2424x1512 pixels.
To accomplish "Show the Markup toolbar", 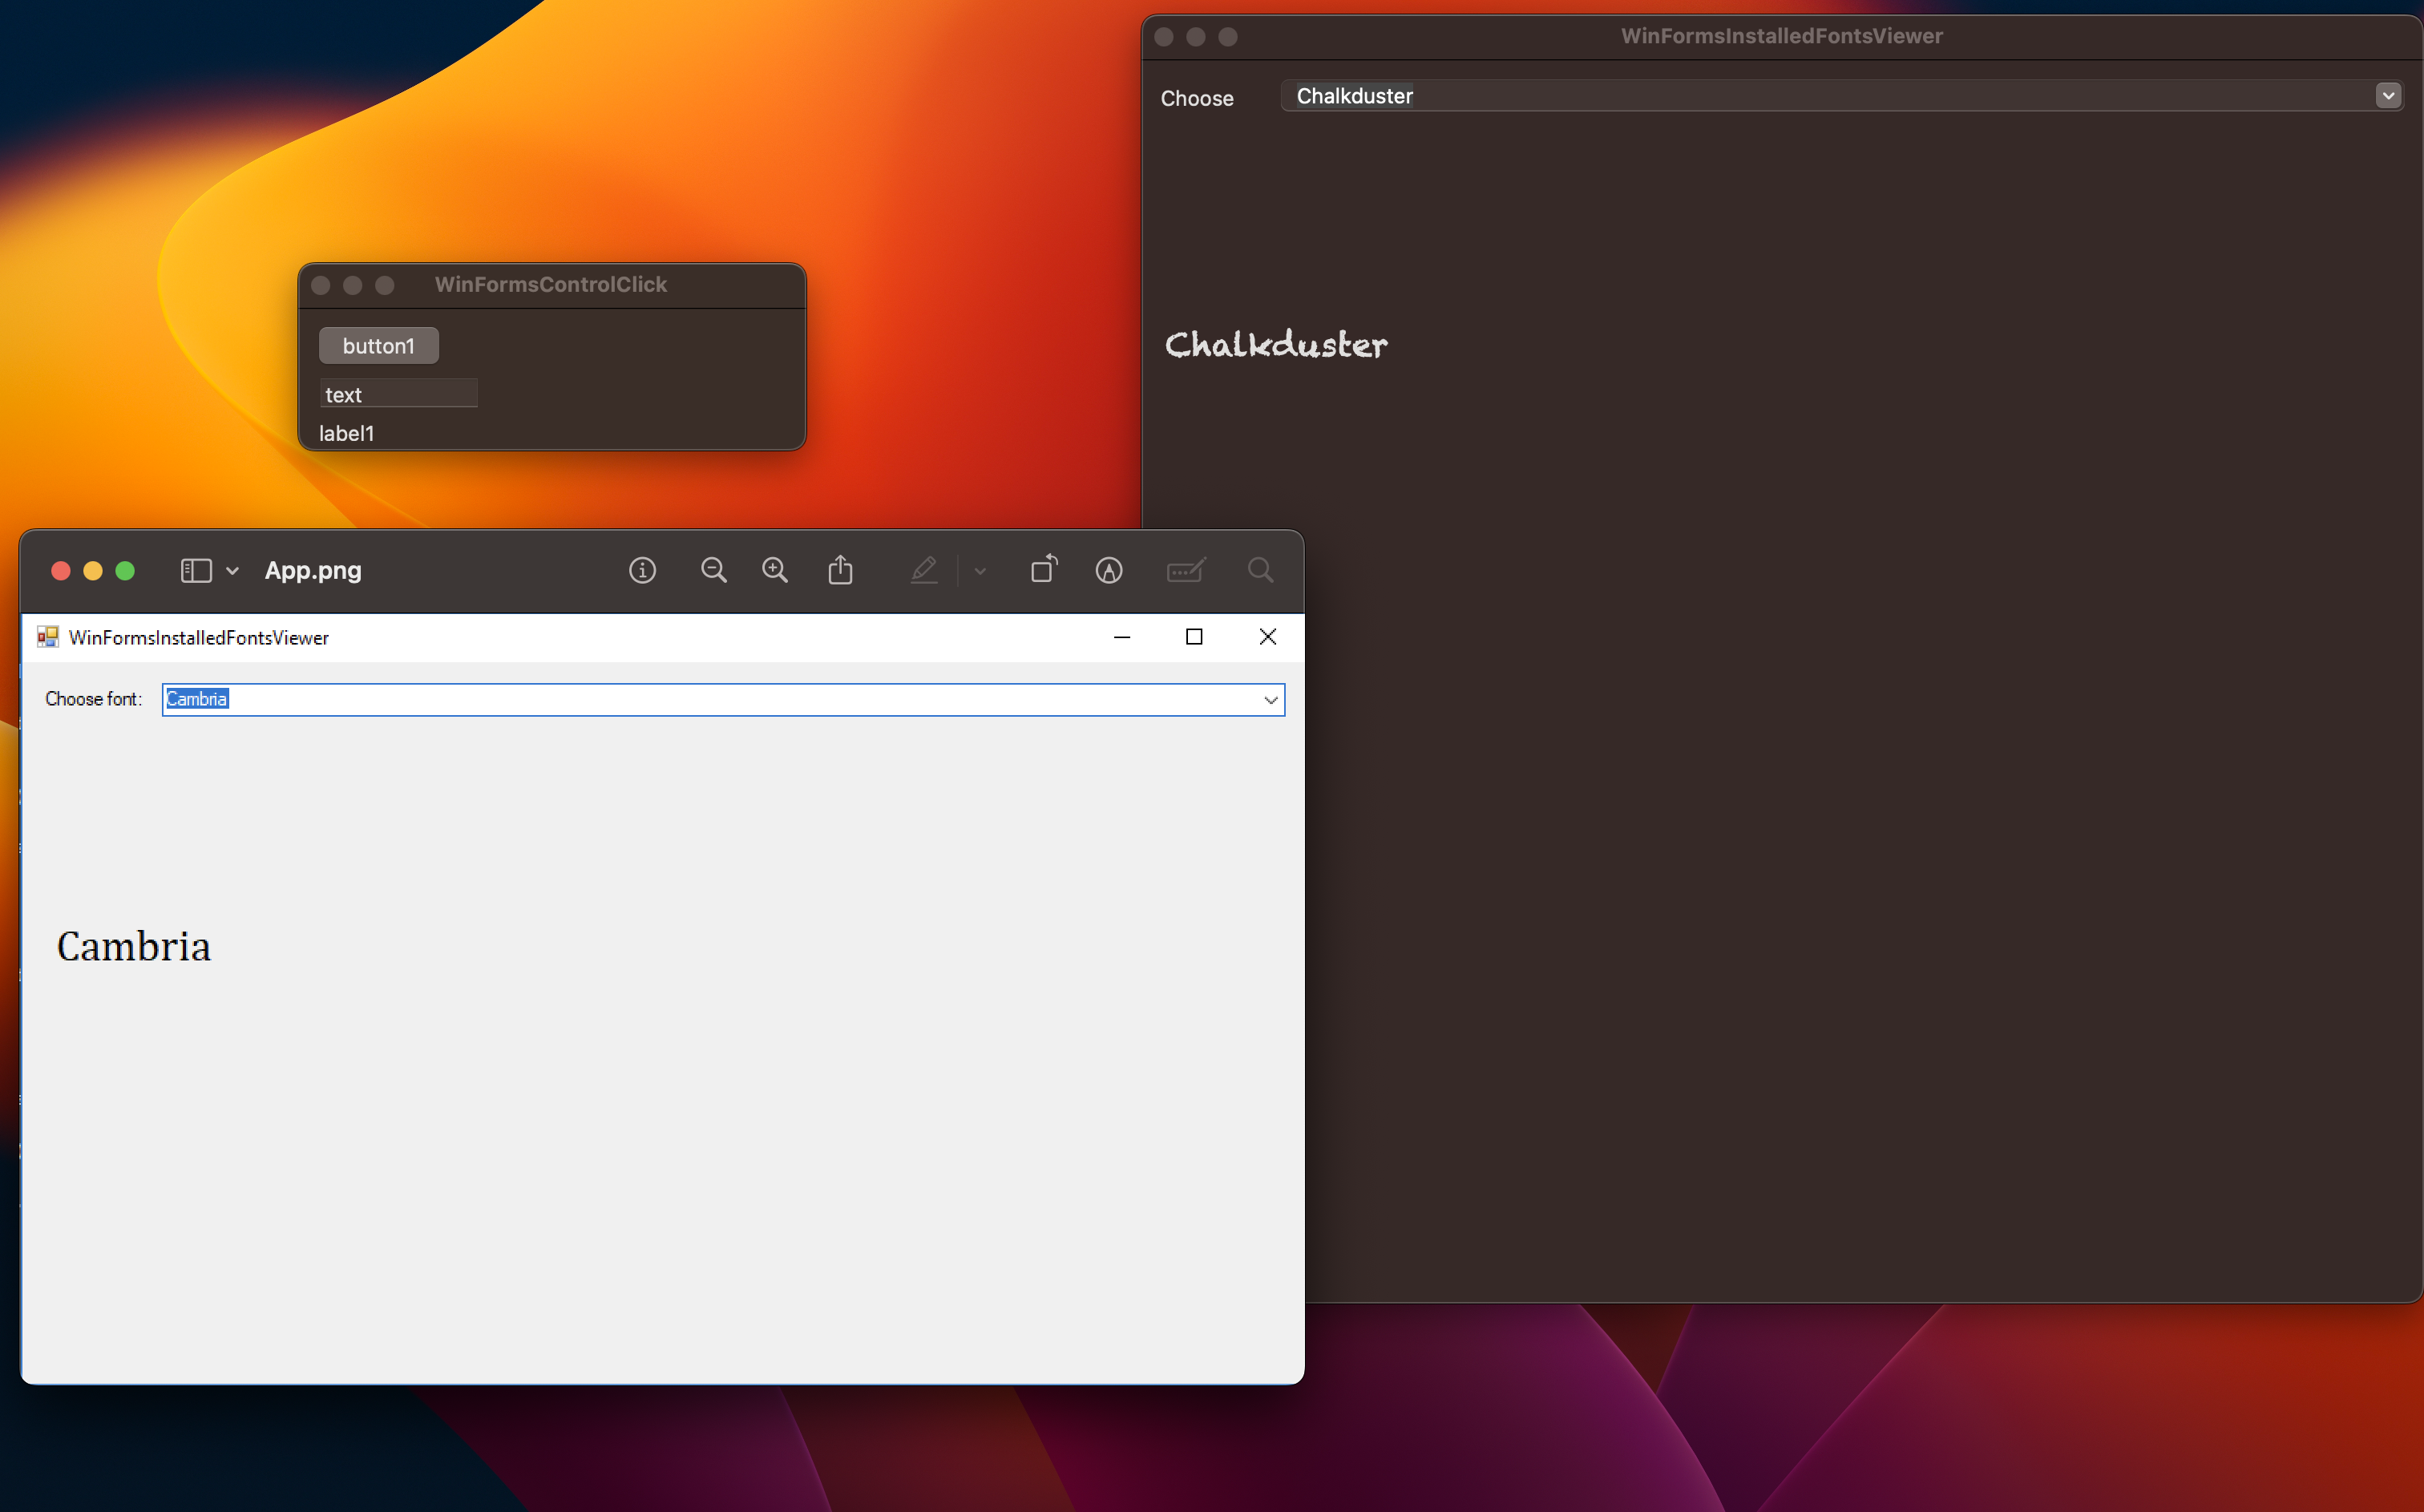I will (x=1109, y=570).
